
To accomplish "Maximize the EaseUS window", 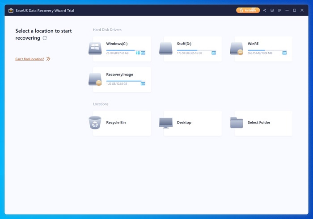I will [x=294, y=10].
